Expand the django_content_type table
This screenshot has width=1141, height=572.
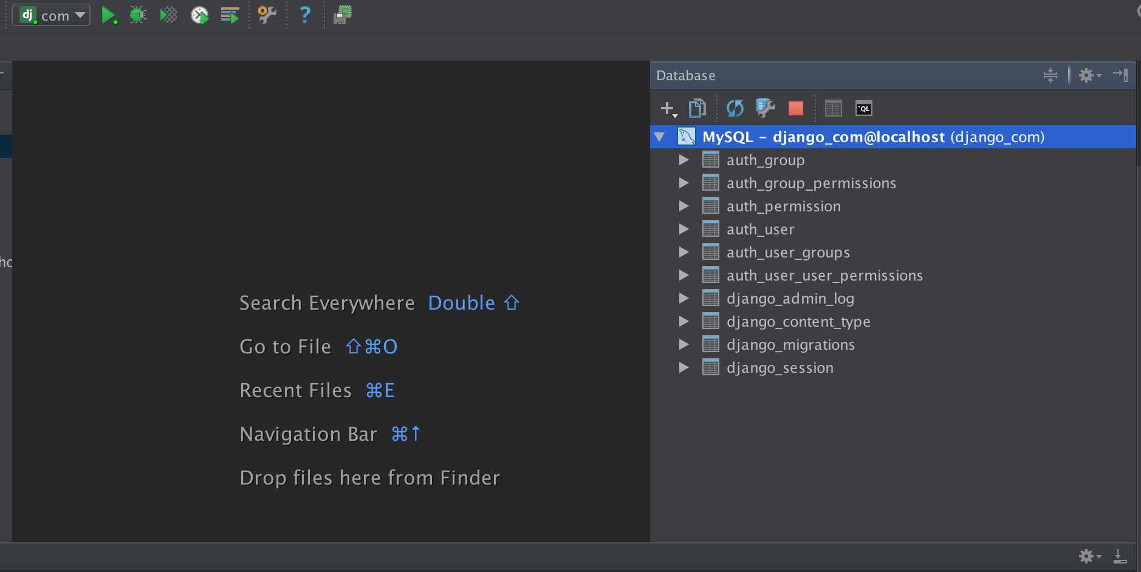[x=684, y=321]
